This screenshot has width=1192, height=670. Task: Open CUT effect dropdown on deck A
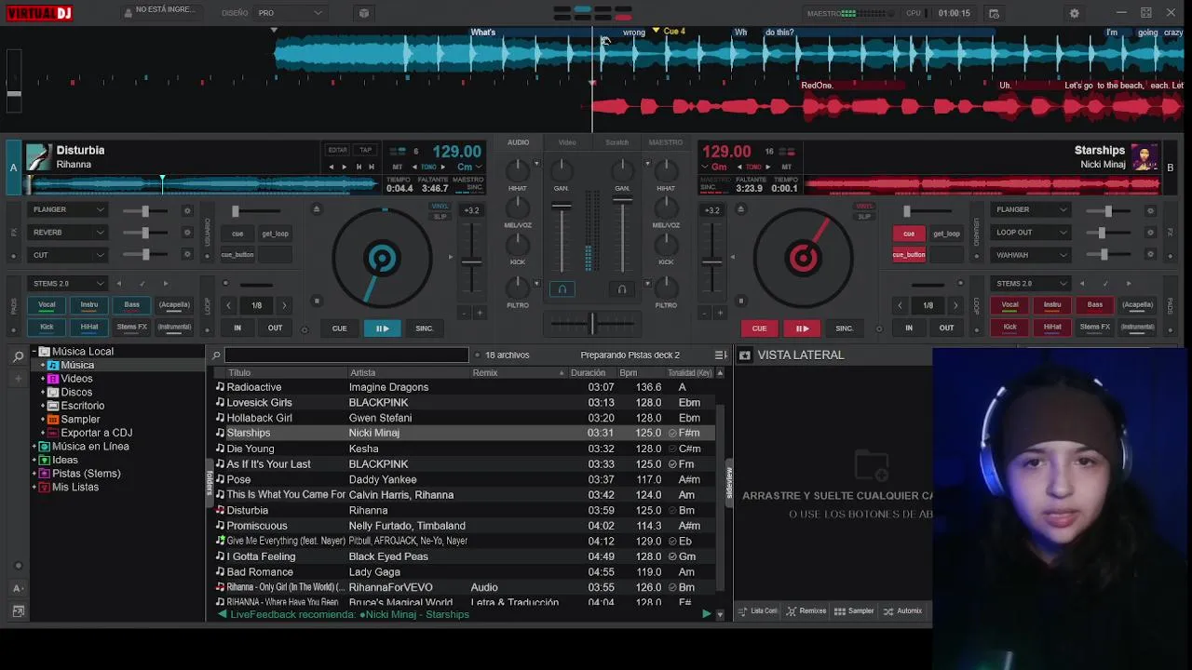[x=68, y=255]
